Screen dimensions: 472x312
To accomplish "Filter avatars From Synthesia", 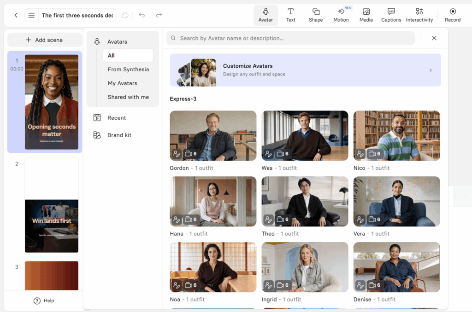I will 128,69.
